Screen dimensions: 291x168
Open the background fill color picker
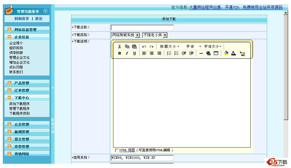226,53
